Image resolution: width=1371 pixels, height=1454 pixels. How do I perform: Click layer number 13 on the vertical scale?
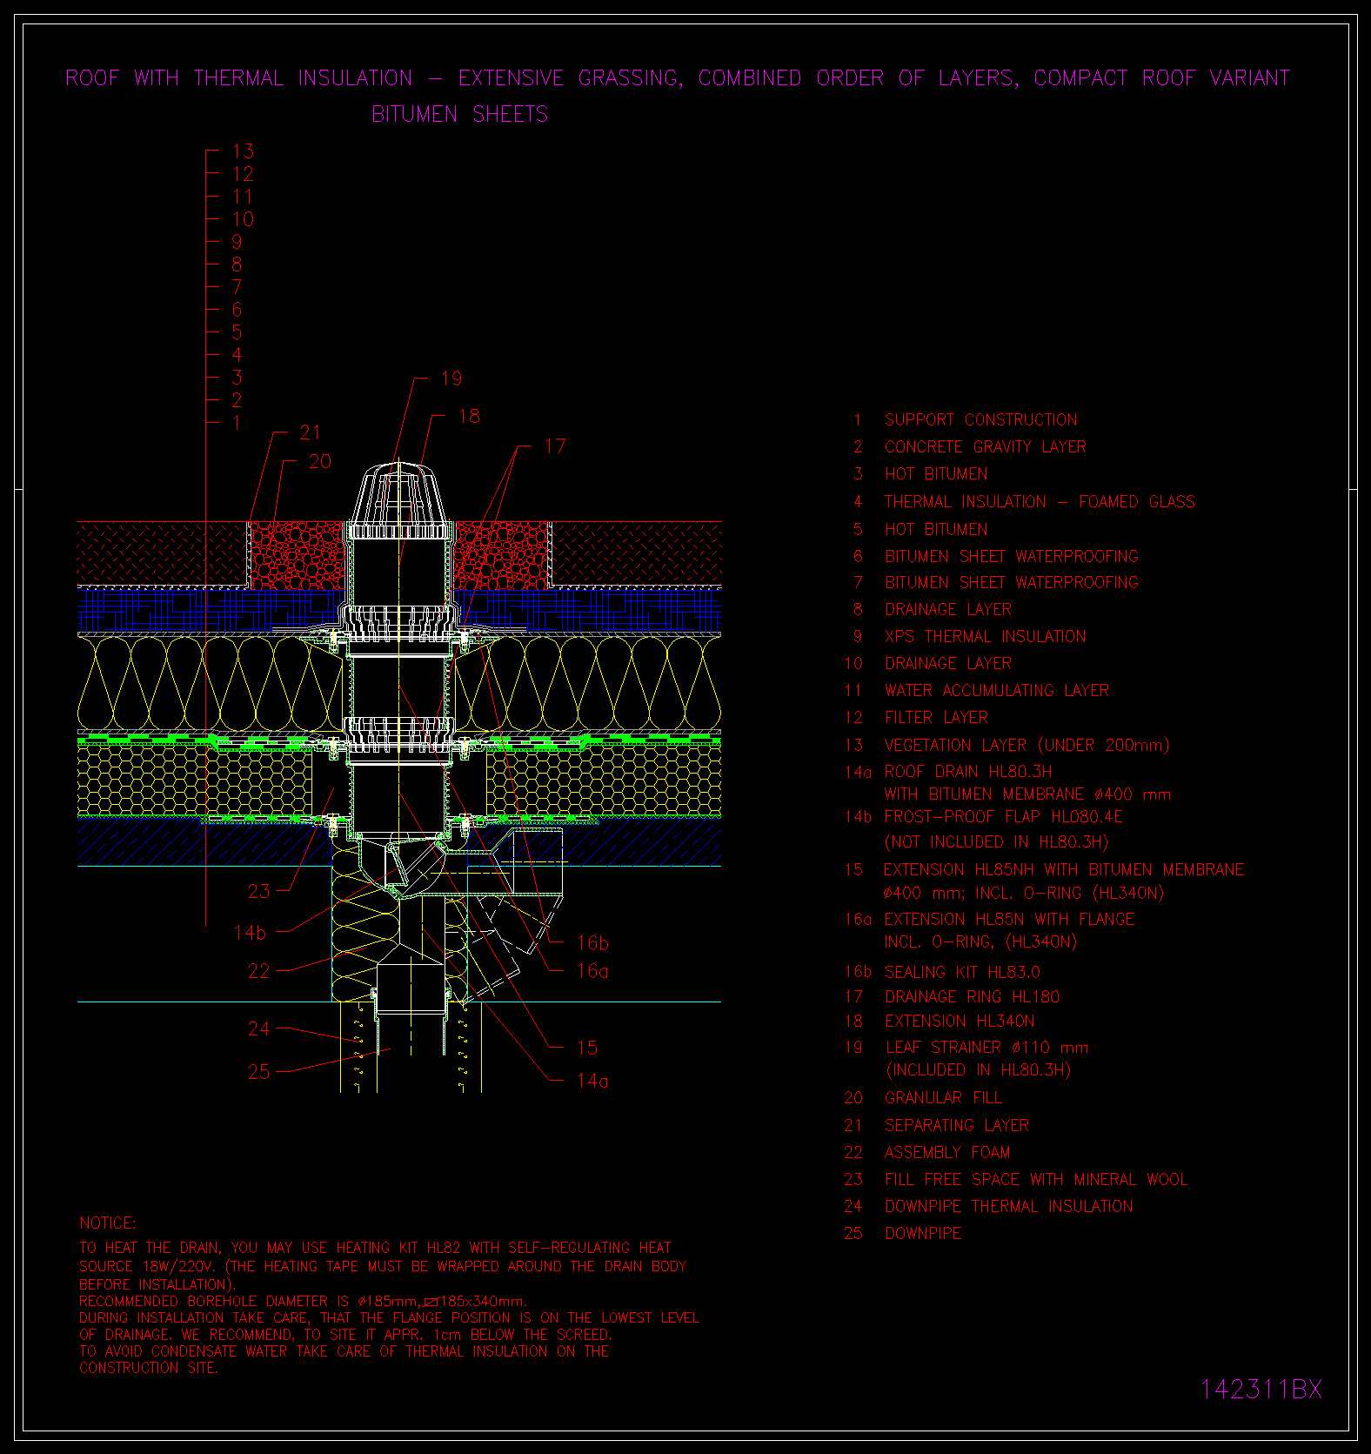point(243,151)
